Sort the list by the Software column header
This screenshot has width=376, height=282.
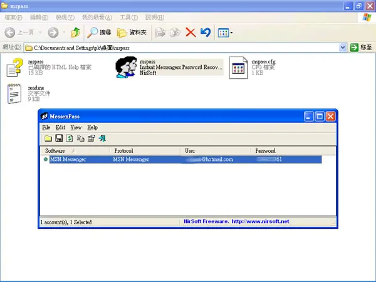pyautogui.click(x=75, y=150)
